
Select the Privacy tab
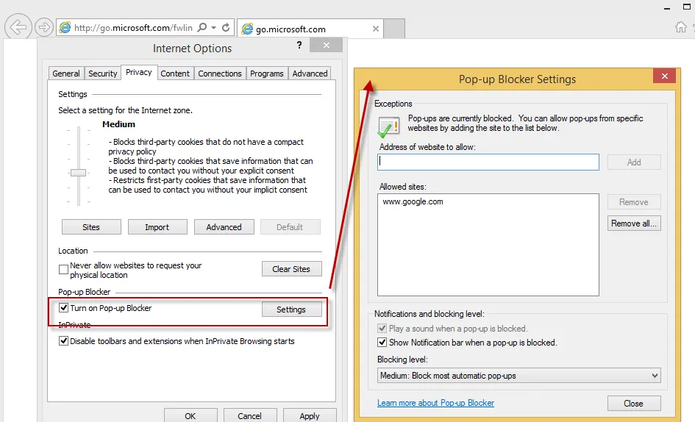[139, 72]
